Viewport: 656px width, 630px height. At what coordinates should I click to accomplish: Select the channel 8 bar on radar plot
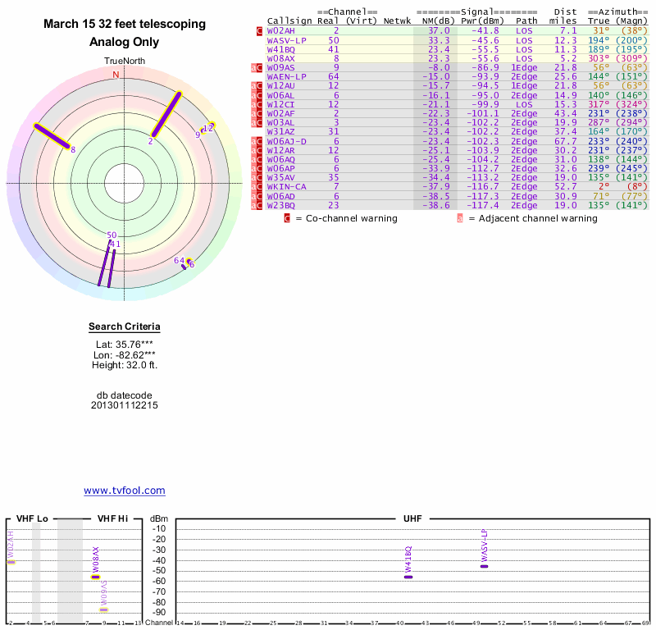pos(52,136)
